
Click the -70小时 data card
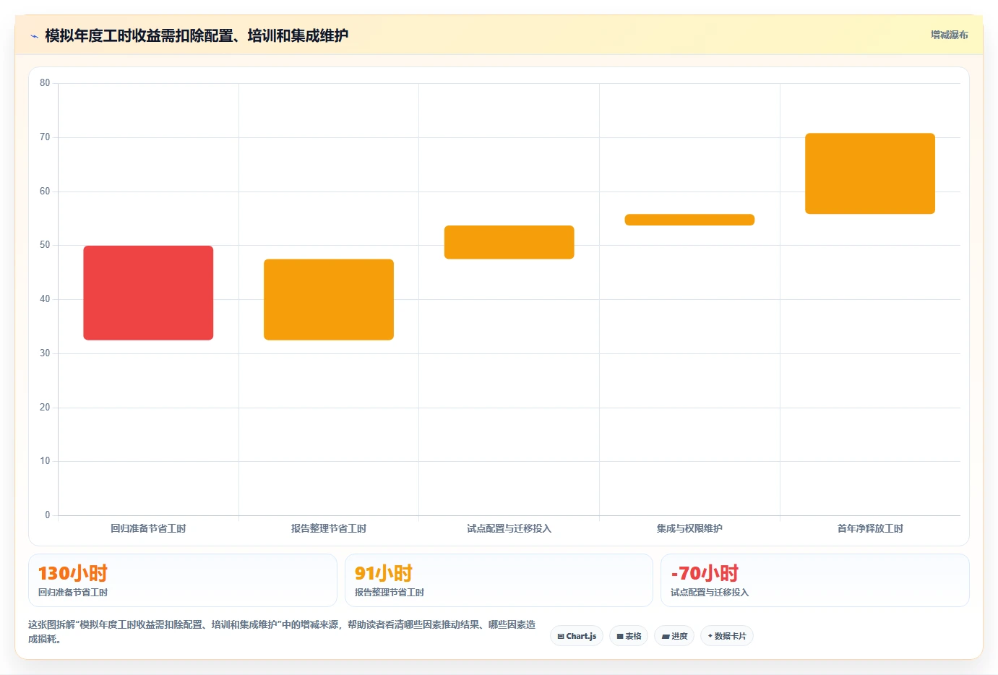click(815, 580)
